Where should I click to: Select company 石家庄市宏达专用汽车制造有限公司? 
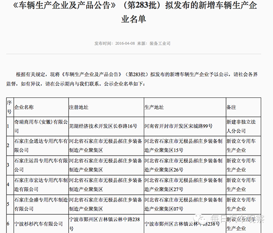coord(41,185)
